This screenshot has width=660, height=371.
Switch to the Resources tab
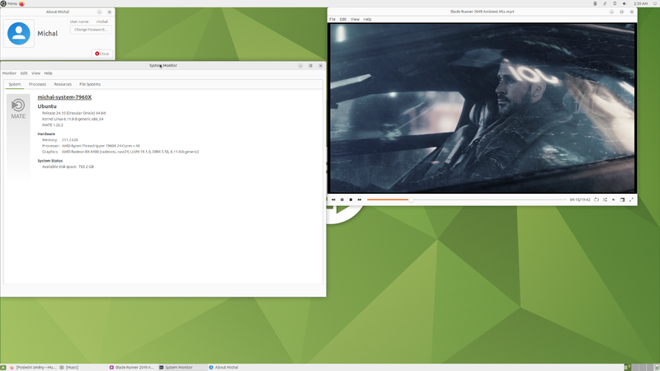point(63,84)
